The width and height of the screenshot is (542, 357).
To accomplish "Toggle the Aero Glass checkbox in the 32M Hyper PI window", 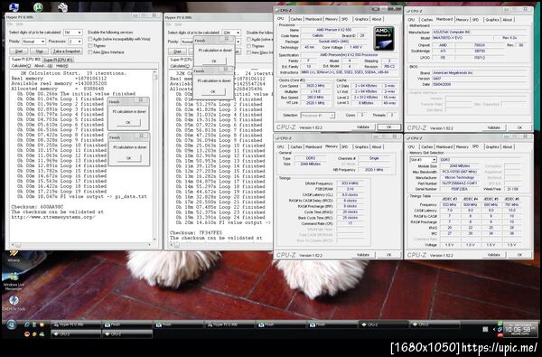I will point(249,52).
